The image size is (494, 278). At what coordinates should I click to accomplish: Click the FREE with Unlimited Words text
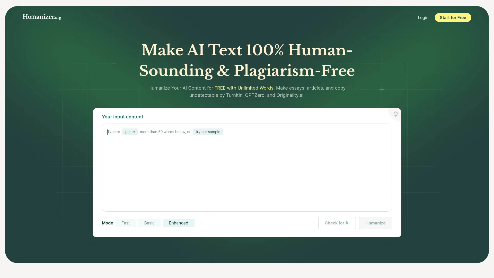click(x=244, y=88)
